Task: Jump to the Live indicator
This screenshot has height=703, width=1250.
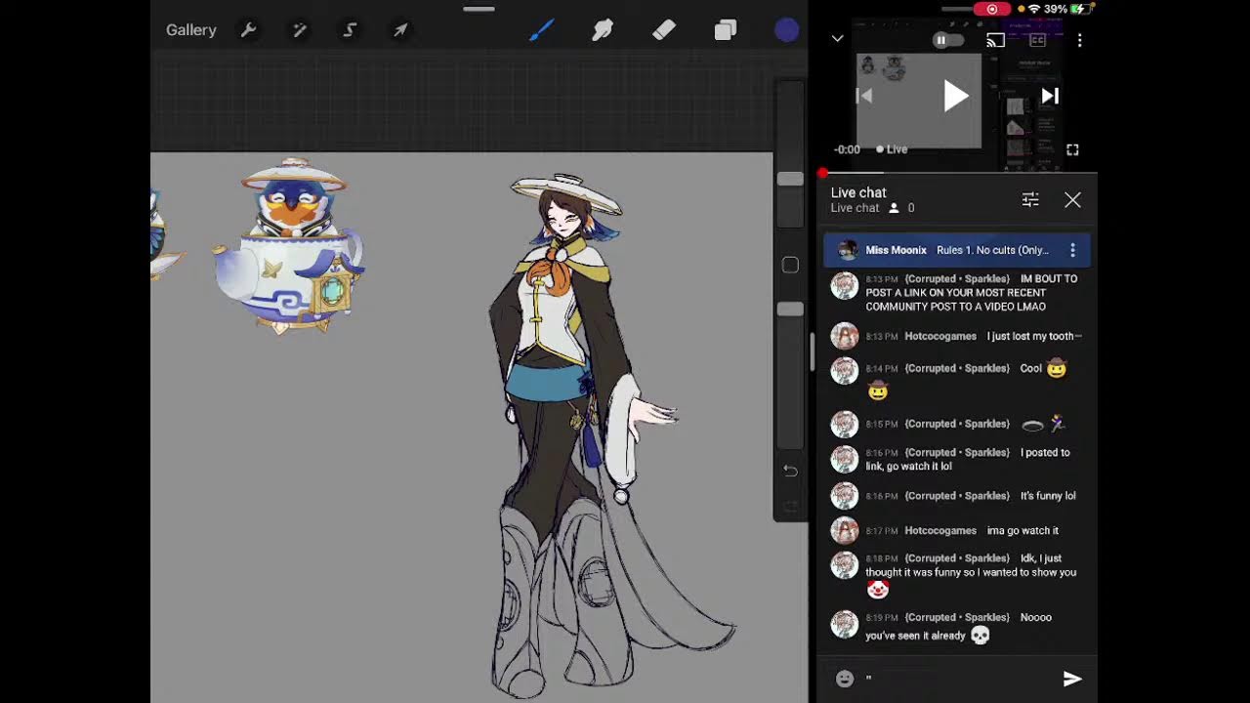Action: 893,149
